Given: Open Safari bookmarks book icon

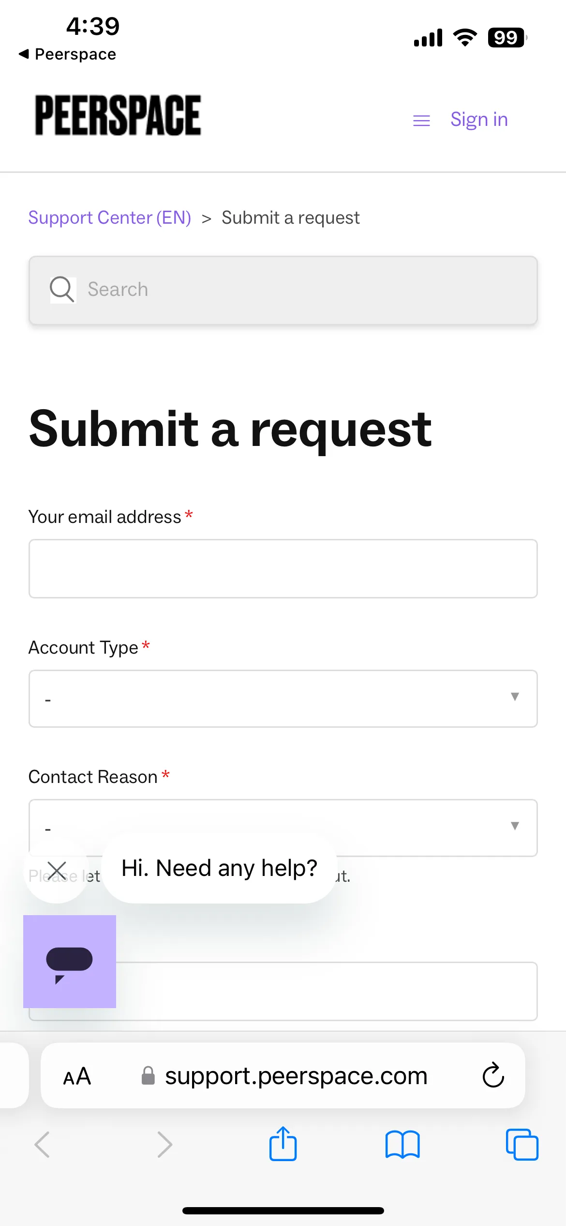Looking at the screenshot, I should [x=402, y=1145].
